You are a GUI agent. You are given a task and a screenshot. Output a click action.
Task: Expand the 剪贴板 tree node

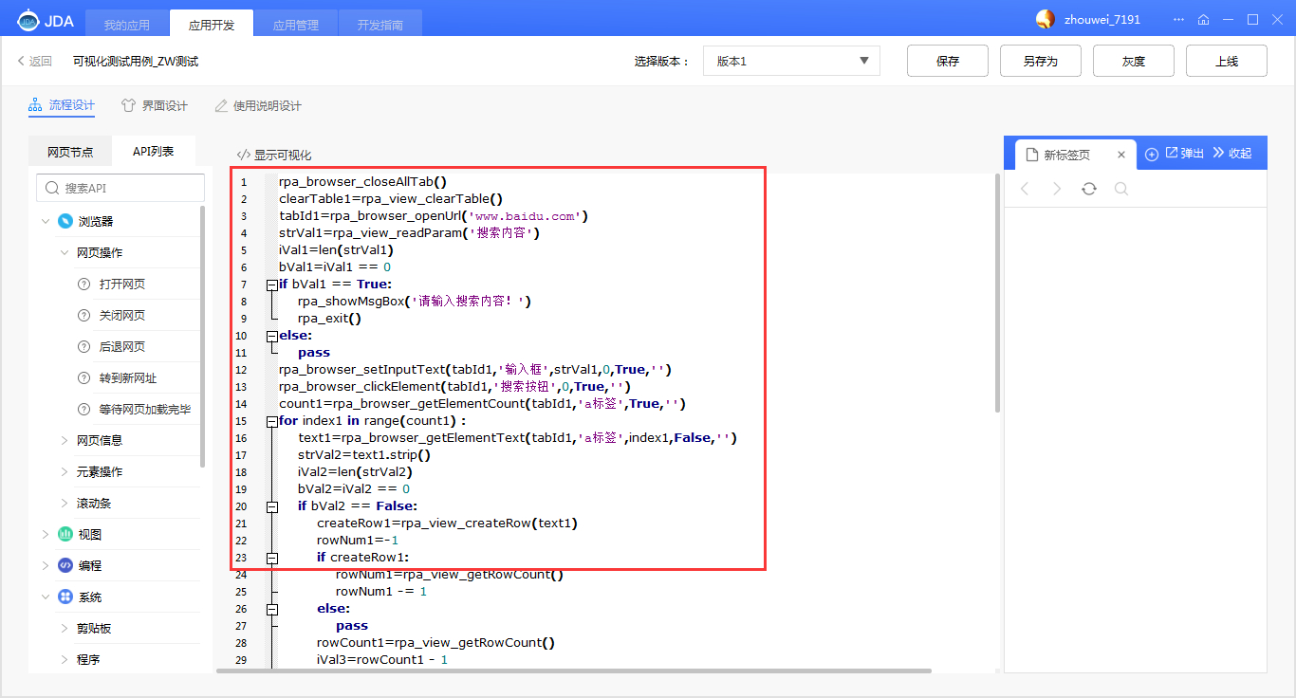65,628
